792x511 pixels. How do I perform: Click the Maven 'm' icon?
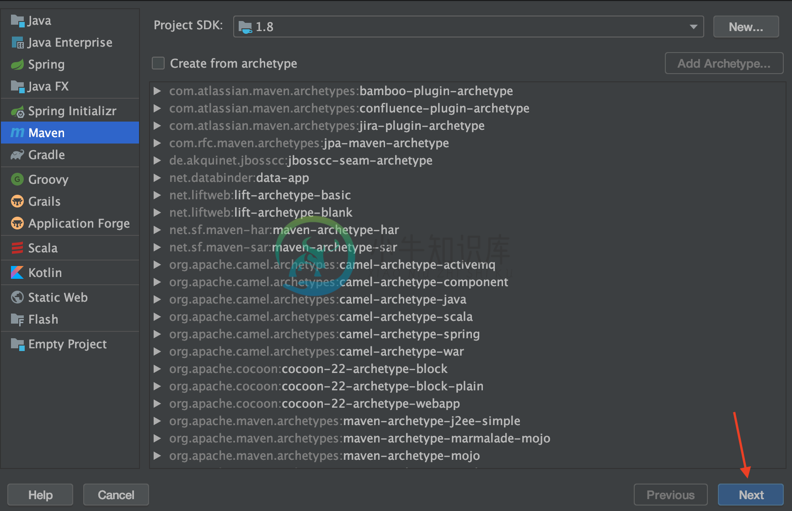pos(17,133)
